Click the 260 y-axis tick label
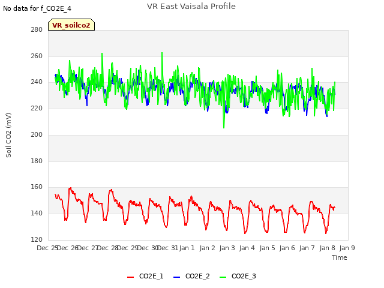The width and height of the screenshot is (384, 288). [37, 56]
